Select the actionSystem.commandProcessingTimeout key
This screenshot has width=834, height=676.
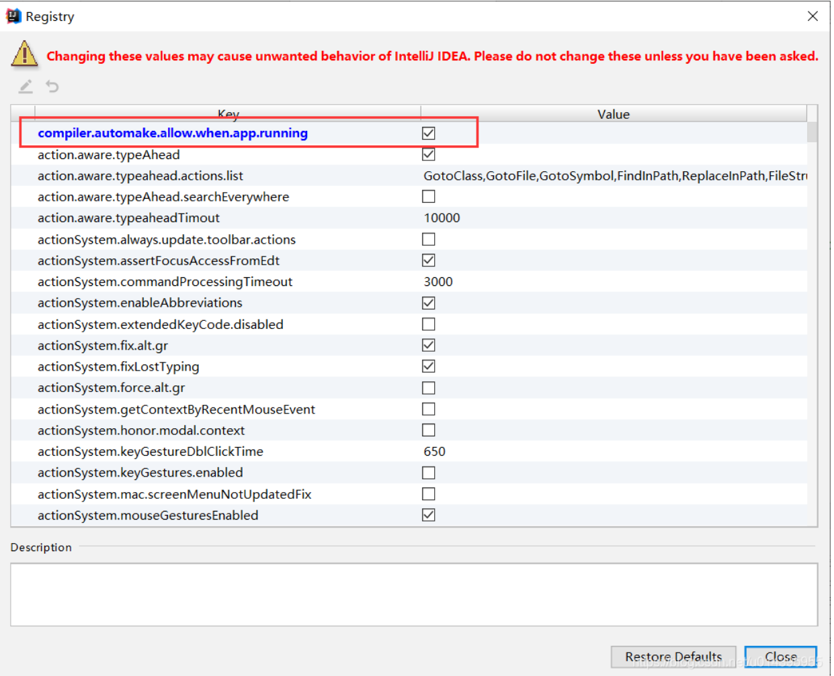click(165, 282)
